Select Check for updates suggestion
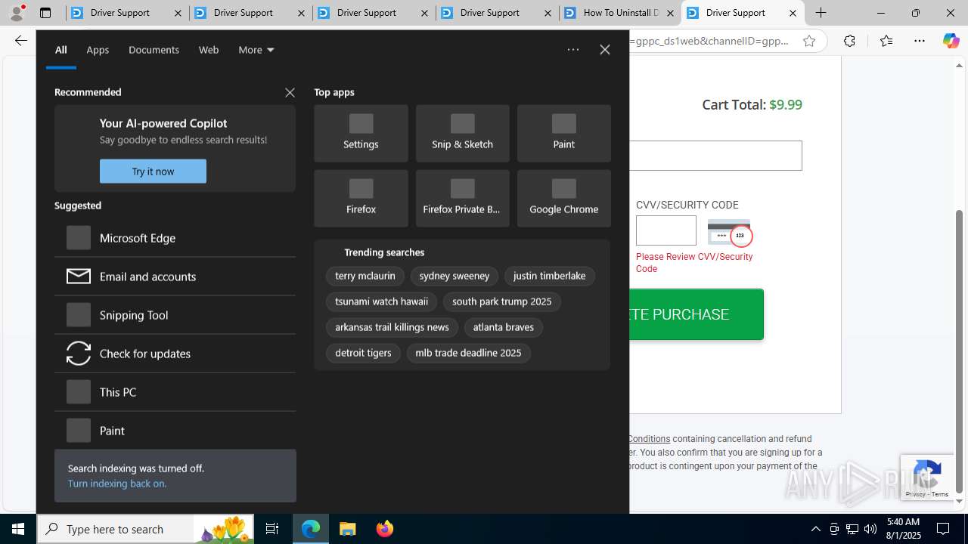 175,354
